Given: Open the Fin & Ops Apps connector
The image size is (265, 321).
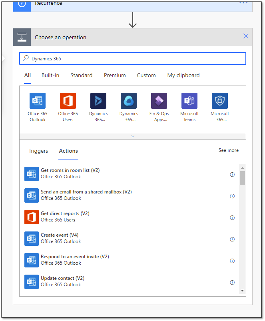Looking at the screenshot, I should [x=159, y=100].
